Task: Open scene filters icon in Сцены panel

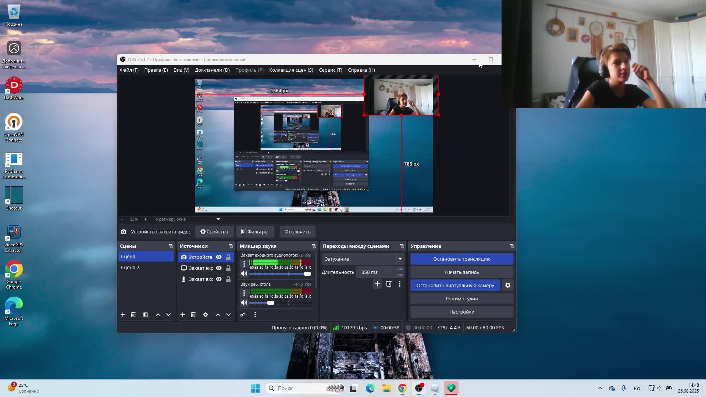Action: point(146,315)
